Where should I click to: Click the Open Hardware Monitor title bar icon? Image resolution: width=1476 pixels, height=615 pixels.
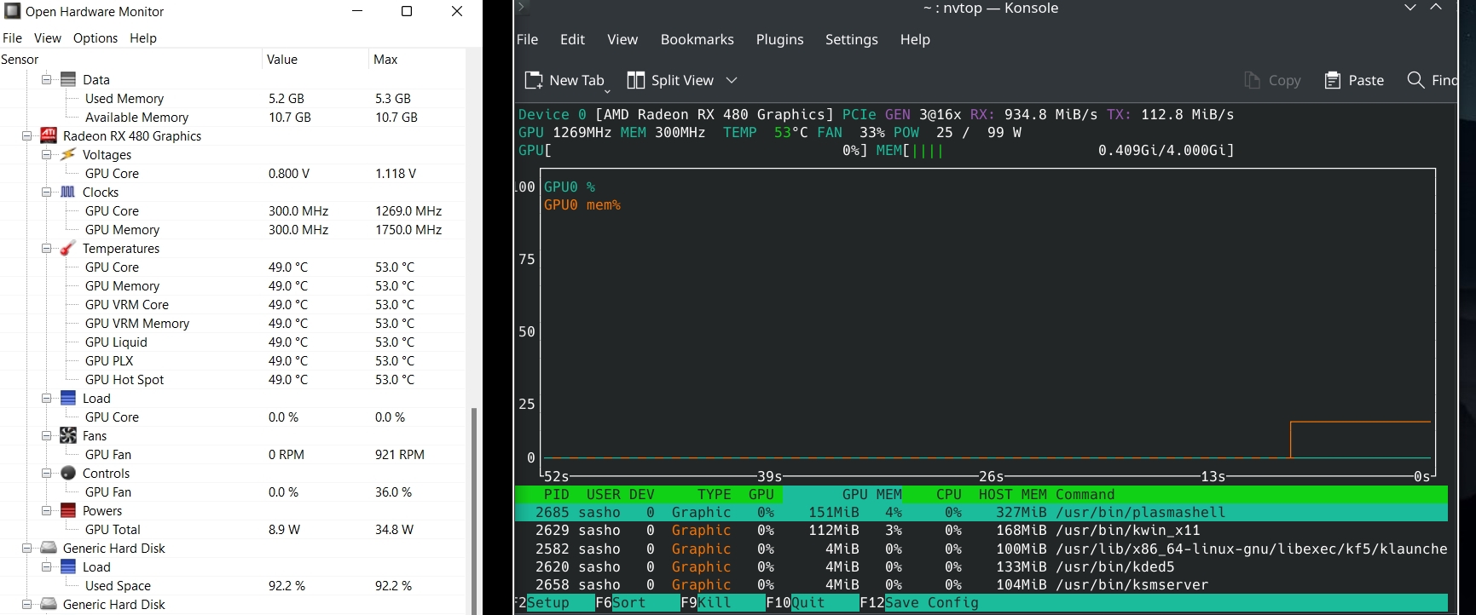[12, 11]
